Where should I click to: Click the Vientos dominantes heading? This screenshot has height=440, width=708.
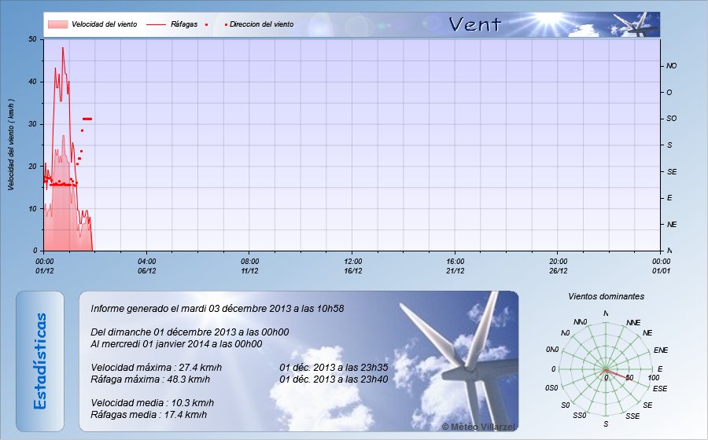[x=606, y=296]
